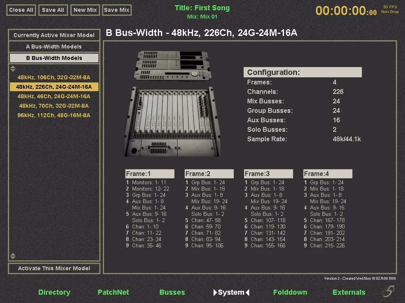The height and width of the screenshot is (303, 405).
Task: Click Frame 3 row Chan: 107- 118
Action: [265, 220]
